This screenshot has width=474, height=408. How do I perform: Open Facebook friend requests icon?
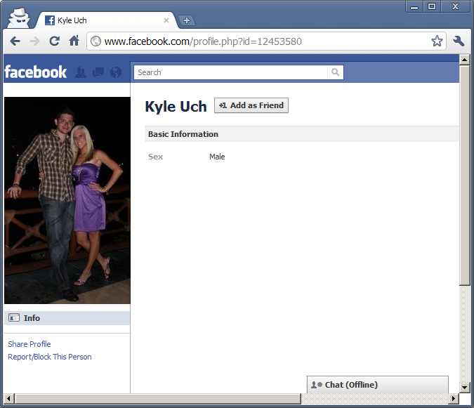[x=81, y=72]
